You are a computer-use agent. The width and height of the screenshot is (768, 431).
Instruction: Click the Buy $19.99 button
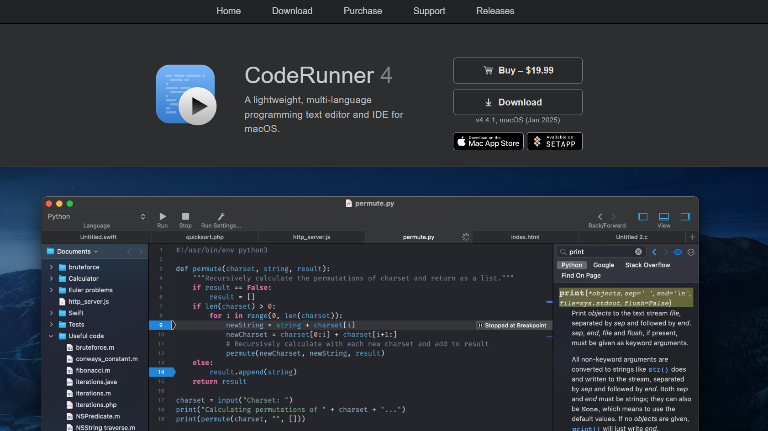[x=518, y=70]
